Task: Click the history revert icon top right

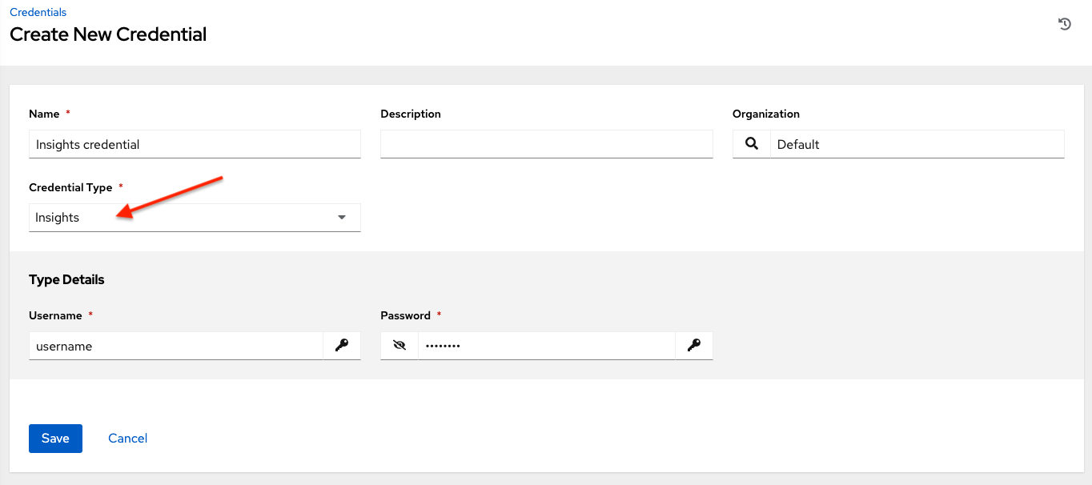Action: [1063, 23]
